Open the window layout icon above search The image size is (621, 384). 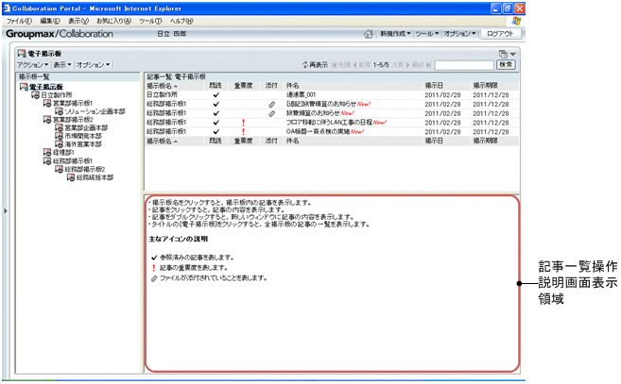click(x=504, y=55)
